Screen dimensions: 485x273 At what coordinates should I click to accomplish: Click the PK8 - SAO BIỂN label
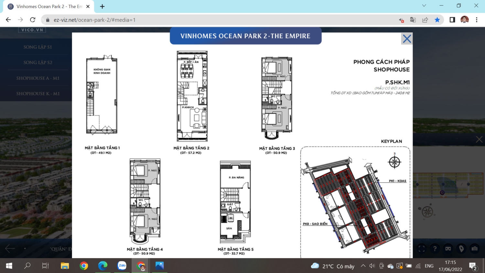pos(315,224)
